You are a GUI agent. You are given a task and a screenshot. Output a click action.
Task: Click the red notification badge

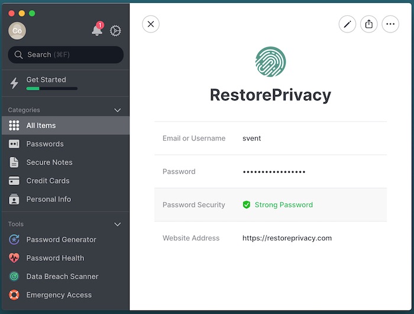(100, 25)
